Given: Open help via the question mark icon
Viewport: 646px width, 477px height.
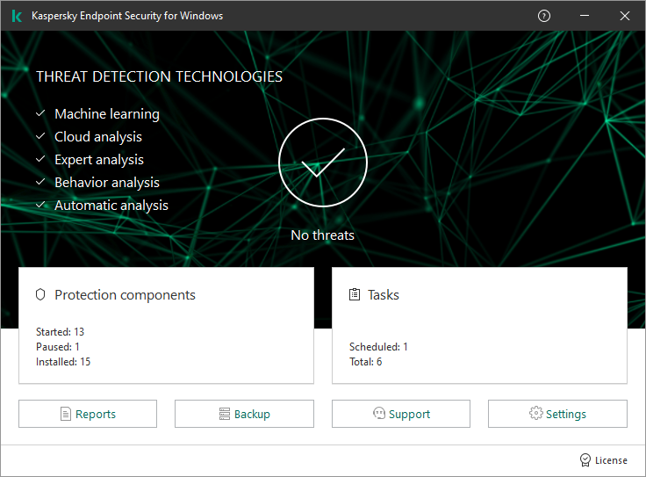Looking at the screenshot, I should [544, 16].
